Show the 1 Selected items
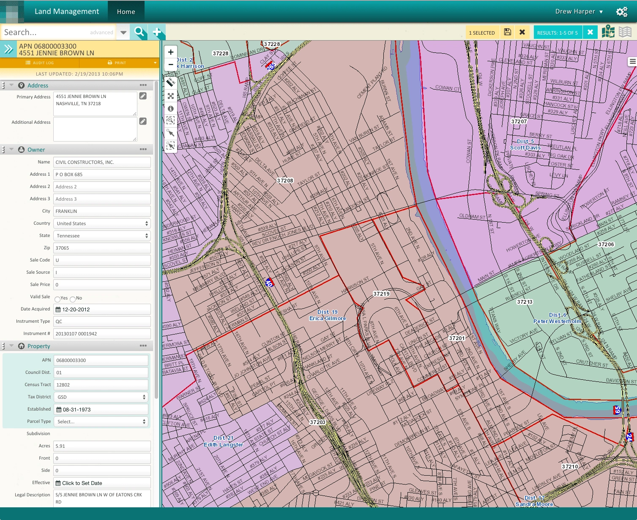The image size is (637, 520). 481,33
